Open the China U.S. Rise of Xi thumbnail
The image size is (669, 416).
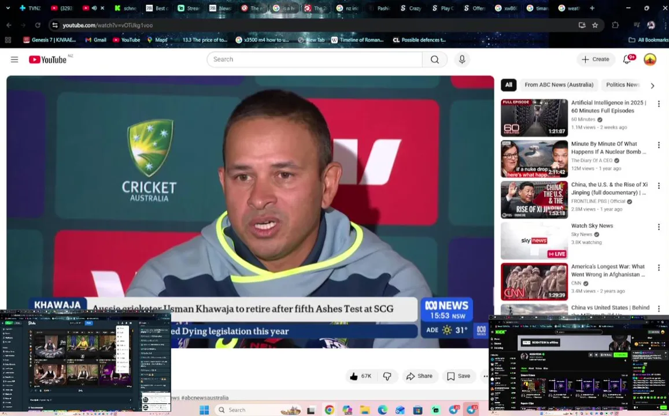pyautogui.click(x=534, y=199)
